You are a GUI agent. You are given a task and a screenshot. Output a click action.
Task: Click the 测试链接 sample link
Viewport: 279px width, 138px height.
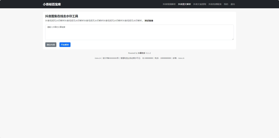coord(149,21)
